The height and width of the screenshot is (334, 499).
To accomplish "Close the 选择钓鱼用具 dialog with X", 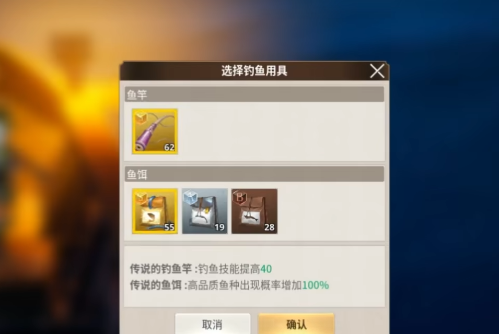I will pyautogui.click(x=377, y=71).
